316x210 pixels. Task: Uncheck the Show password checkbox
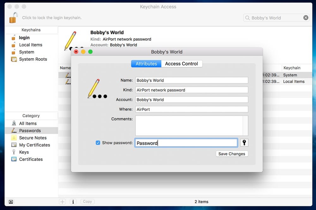coord(98,143)
